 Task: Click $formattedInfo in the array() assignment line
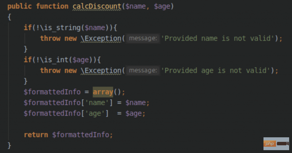tap(52, 92)
